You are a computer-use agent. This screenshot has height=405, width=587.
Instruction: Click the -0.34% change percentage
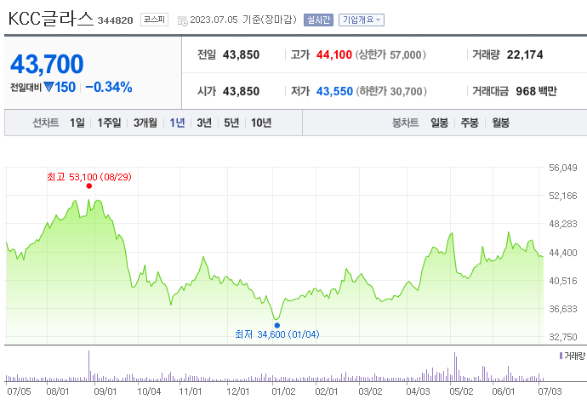(109, 88)
